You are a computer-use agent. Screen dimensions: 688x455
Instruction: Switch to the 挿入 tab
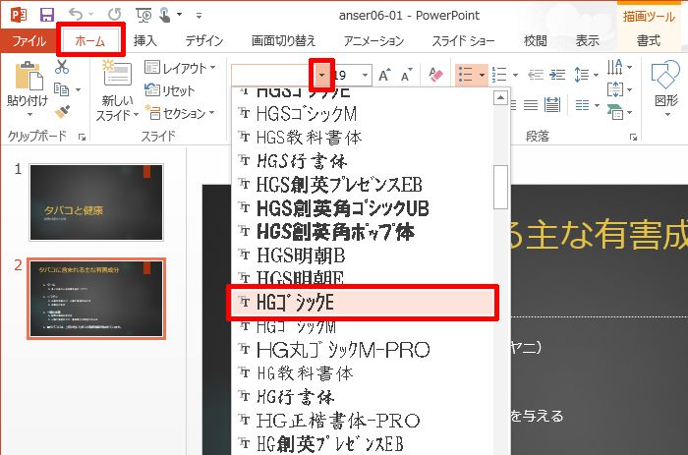click(x=145, y=41)
